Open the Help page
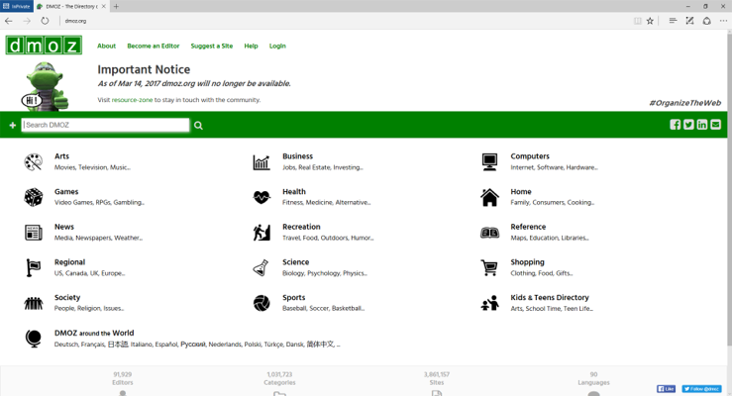This screenshot has width=732, height=396. 251,46
